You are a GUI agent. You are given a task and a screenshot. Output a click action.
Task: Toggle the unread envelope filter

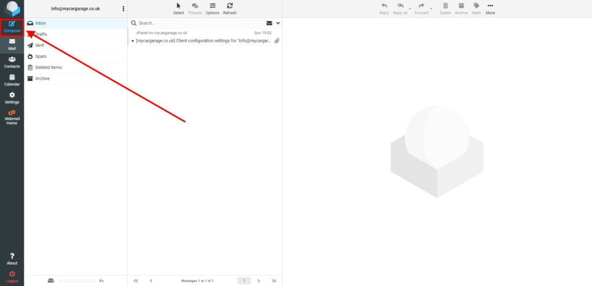269,23
